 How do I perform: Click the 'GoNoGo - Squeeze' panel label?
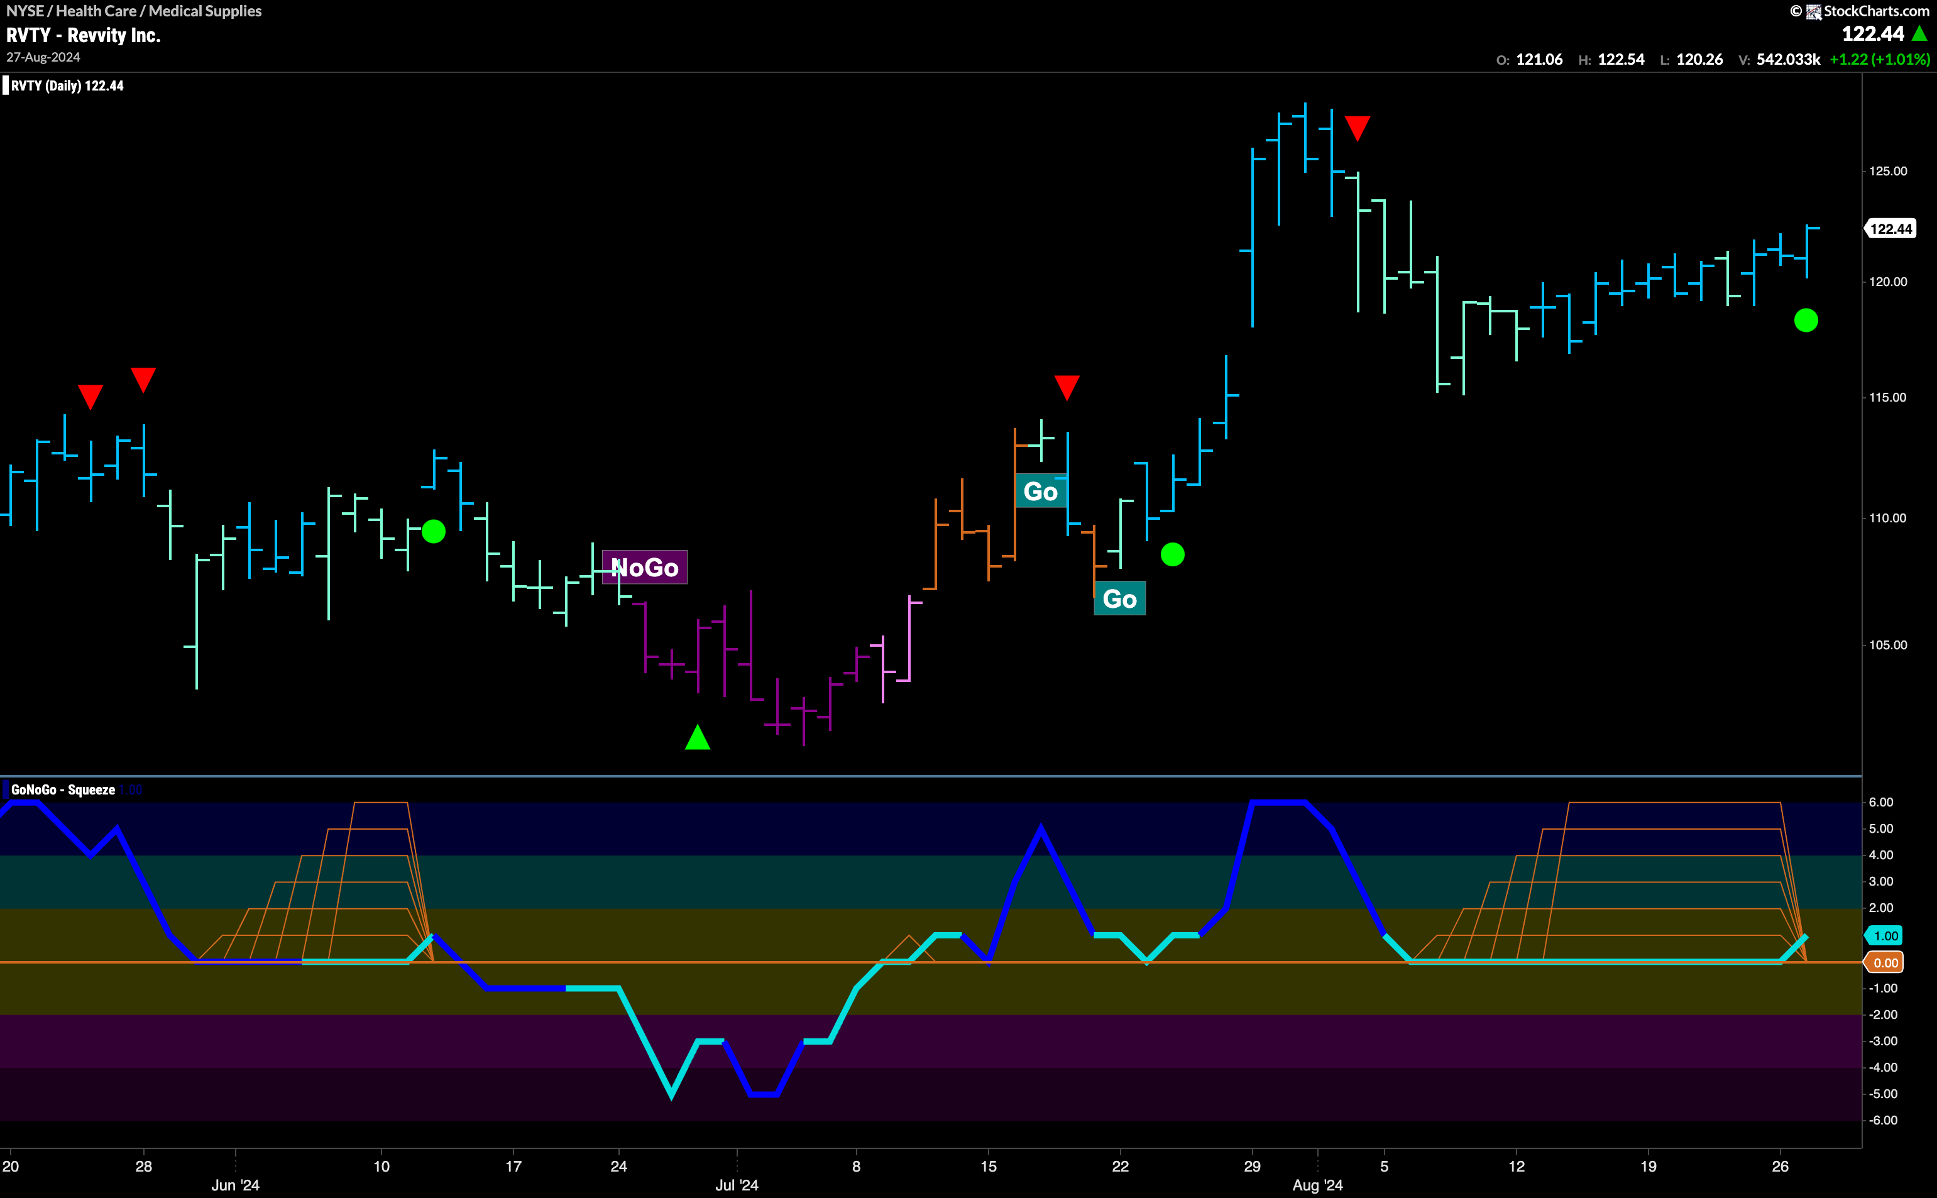tap(63, 790)
